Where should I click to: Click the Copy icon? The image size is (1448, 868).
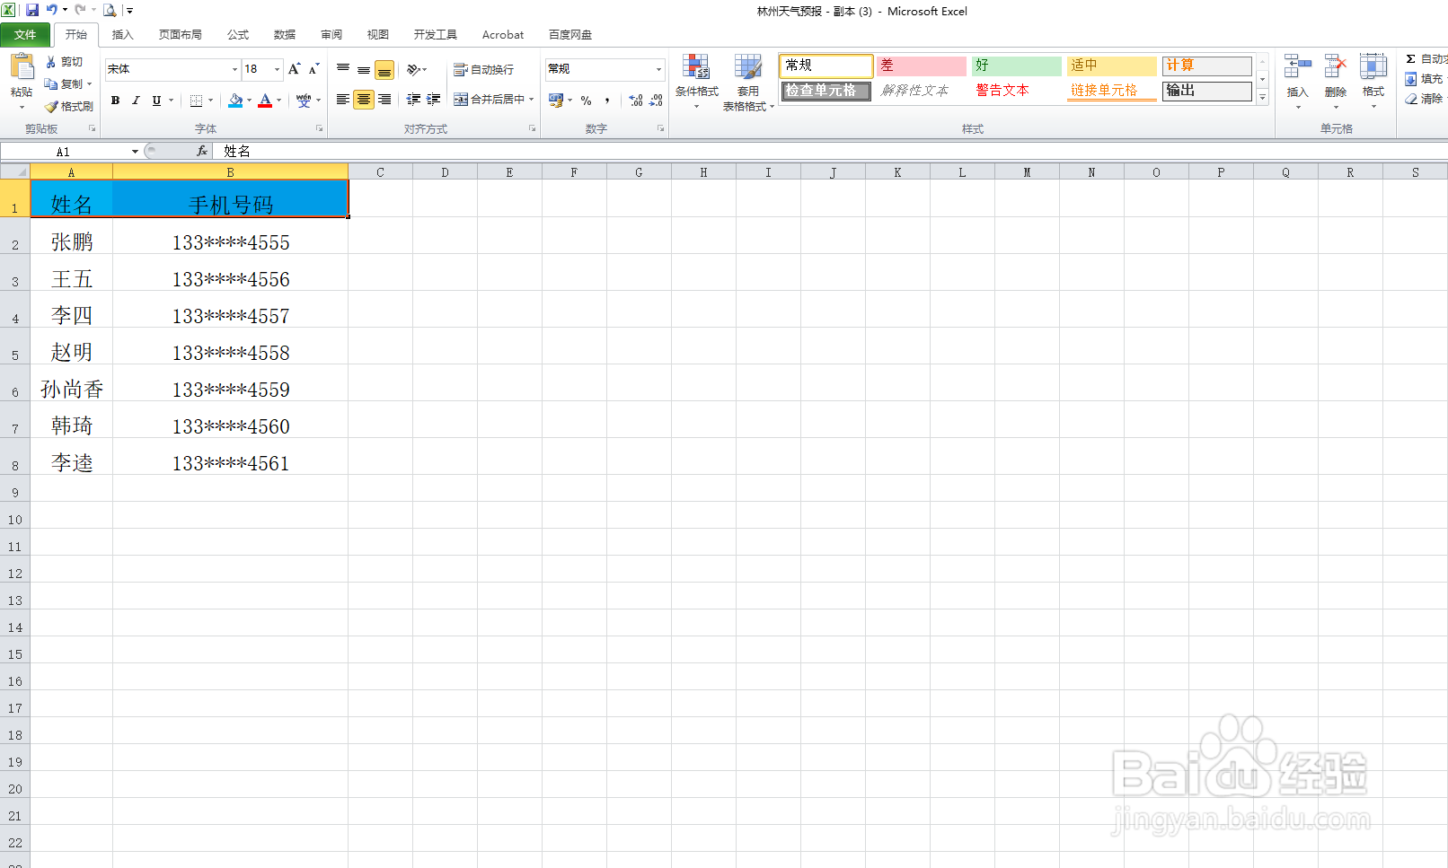[x=51, y=83]
